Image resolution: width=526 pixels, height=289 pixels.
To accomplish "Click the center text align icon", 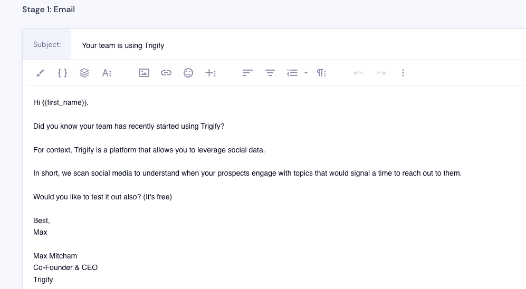I will pyautogui.click(x=270, y=73).
